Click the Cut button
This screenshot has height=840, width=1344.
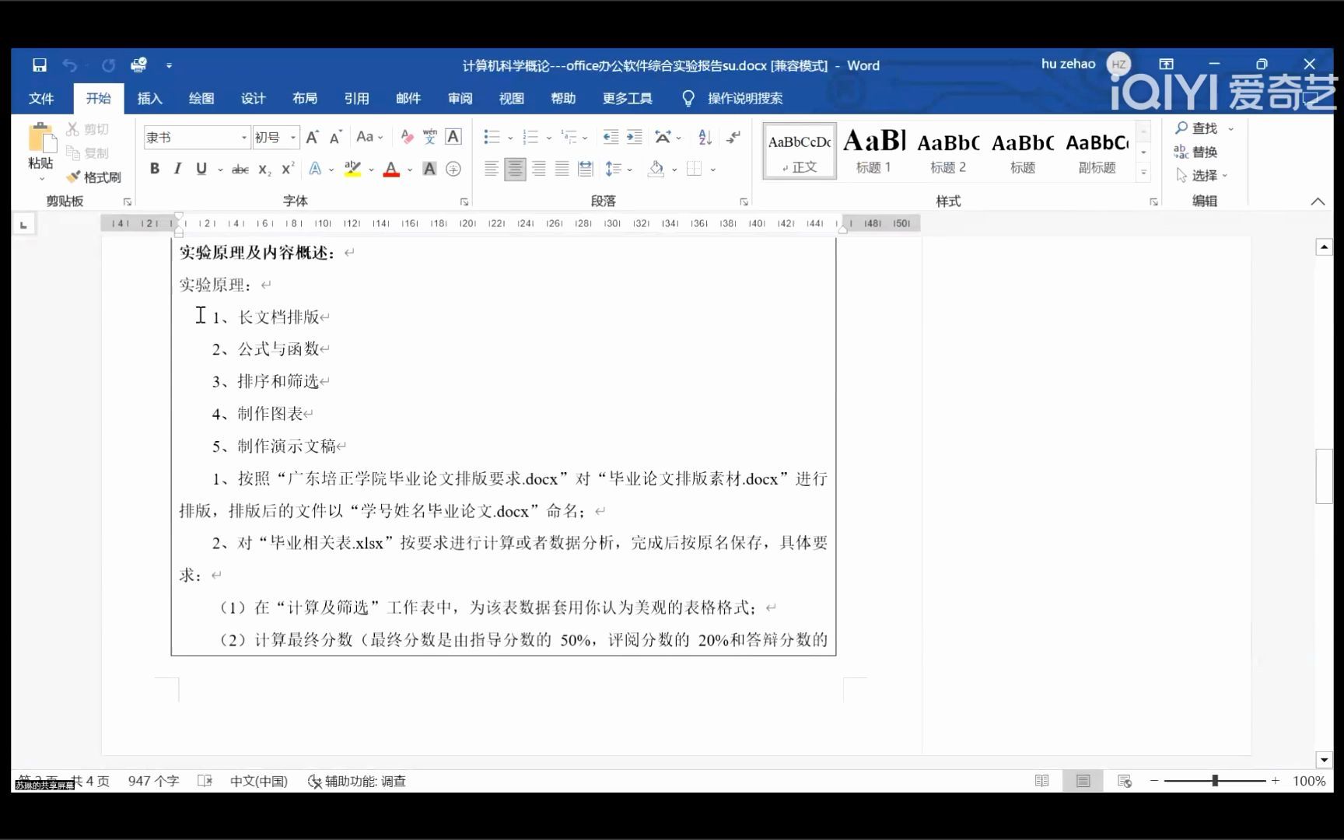point(88,129)
